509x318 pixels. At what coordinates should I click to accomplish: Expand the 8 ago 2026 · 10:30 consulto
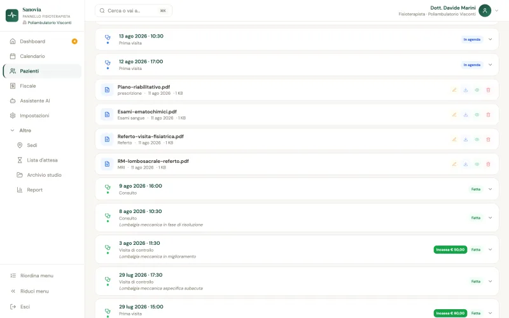pos(490,218)
